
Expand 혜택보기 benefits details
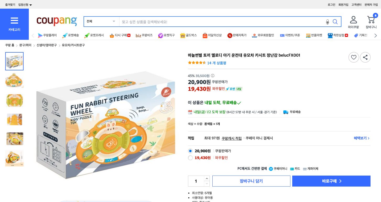point(361,138)
